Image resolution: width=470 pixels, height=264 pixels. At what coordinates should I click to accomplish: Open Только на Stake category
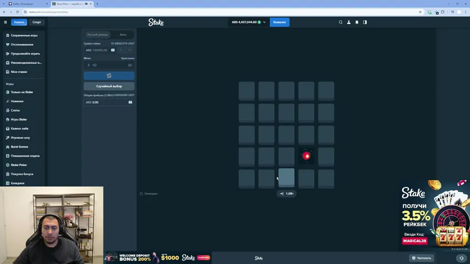tap(21, 92)
